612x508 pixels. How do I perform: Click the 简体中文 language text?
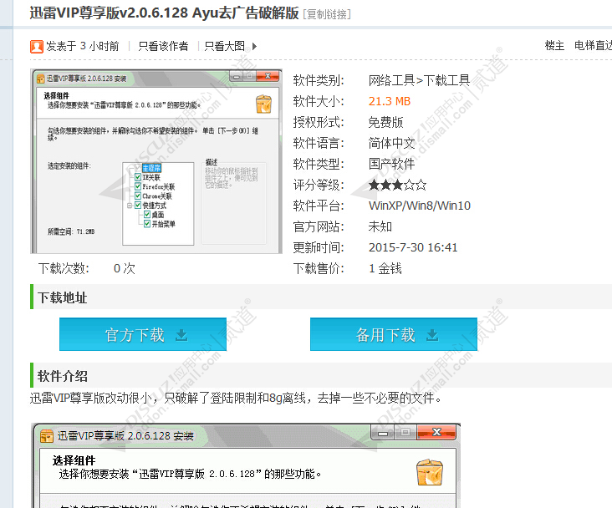[391, 143]
